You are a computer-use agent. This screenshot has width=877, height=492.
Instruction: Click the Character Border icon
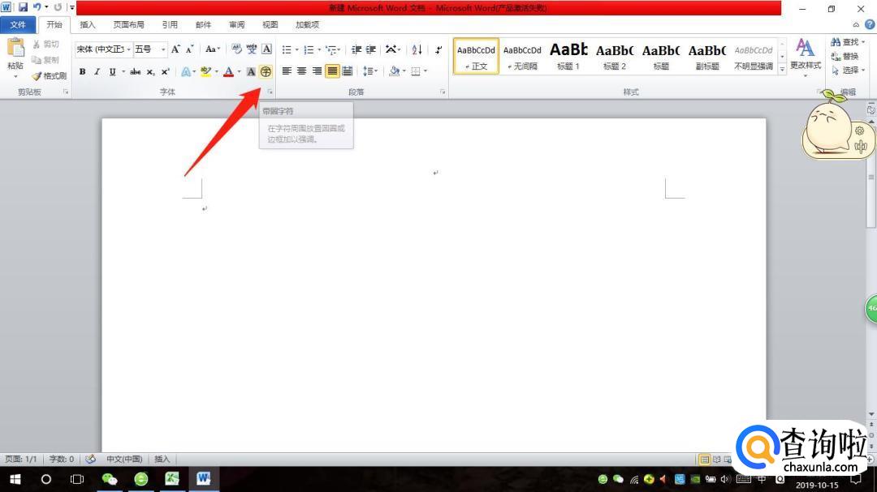coord(267,49)
